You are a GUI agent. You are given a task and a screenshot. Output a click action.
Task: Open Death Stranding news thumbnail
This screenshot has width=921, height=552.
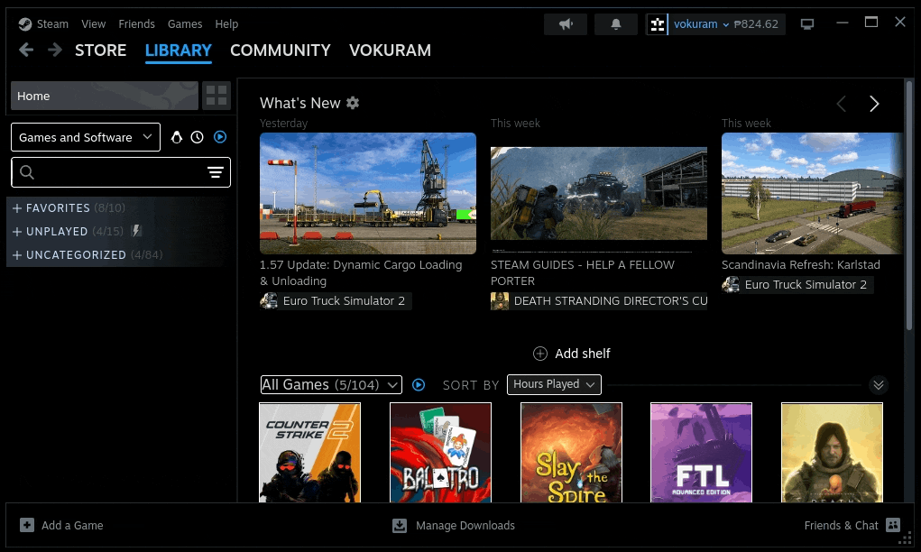click(599, 193)
